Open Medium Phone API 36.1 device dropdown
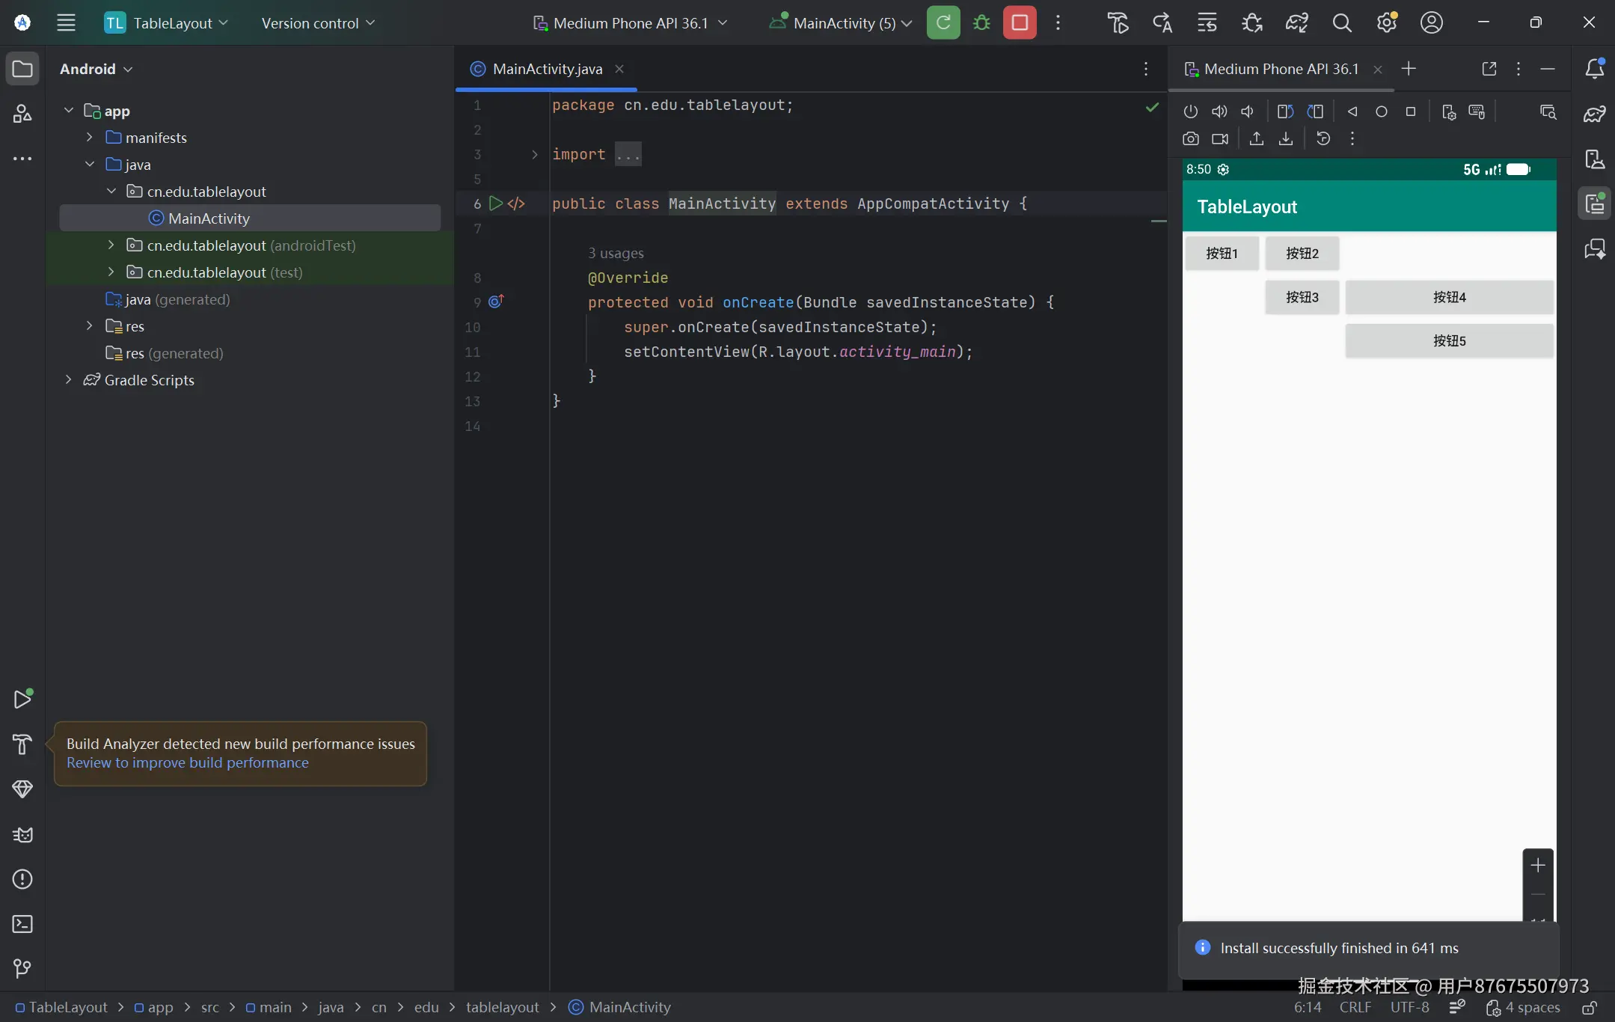 tap(630, 23)
